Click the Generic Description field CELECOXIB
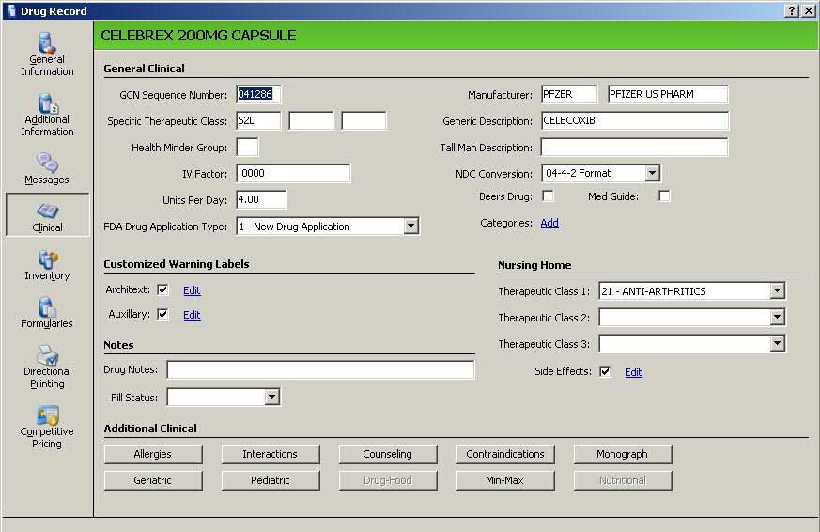 click(x=634, y=120)
